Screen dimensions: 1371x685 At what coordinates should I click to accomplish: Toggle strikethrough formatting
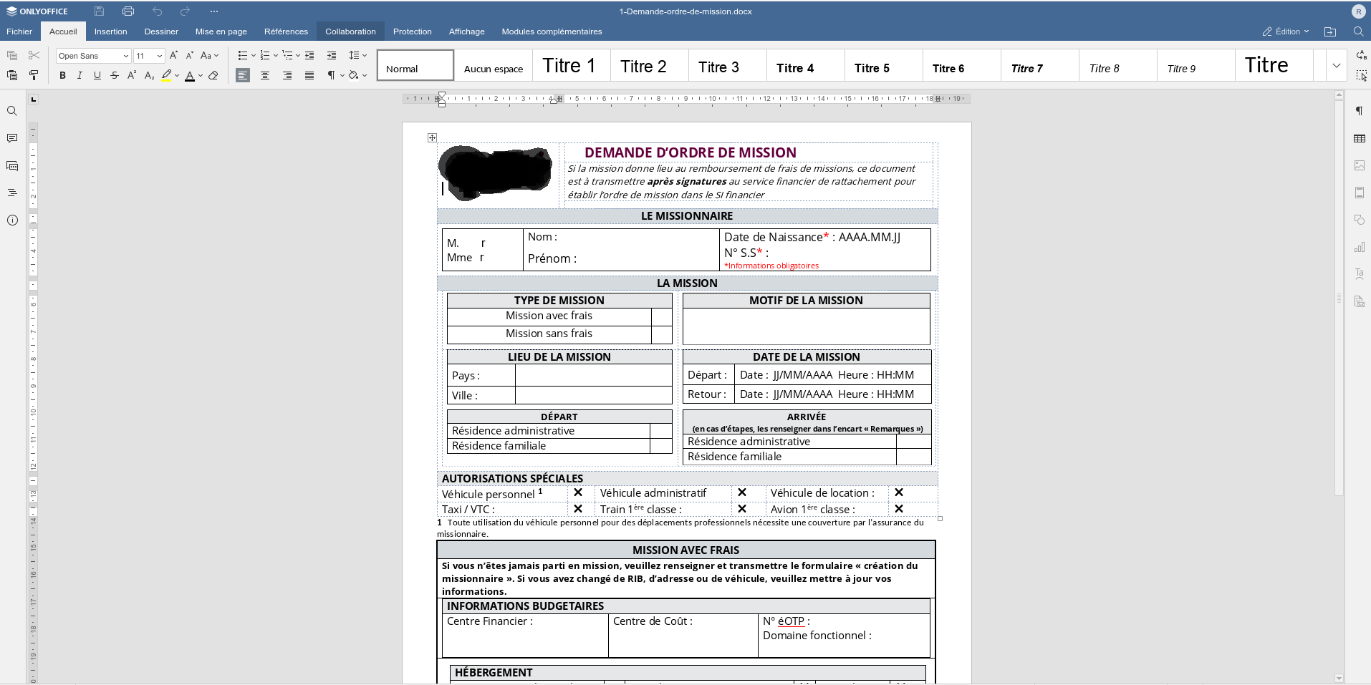[x=115, y=75]
